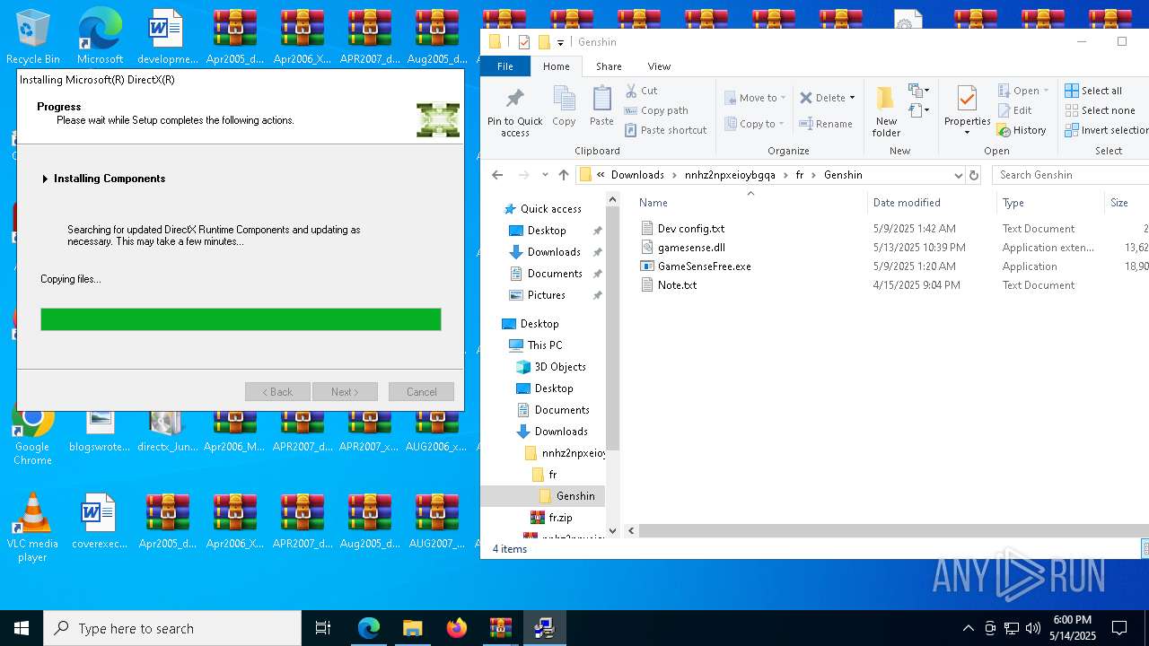Viewport: 1149px width, 646px height.
Task: Select Quick access in navigation pane
Action: point(551,209)
